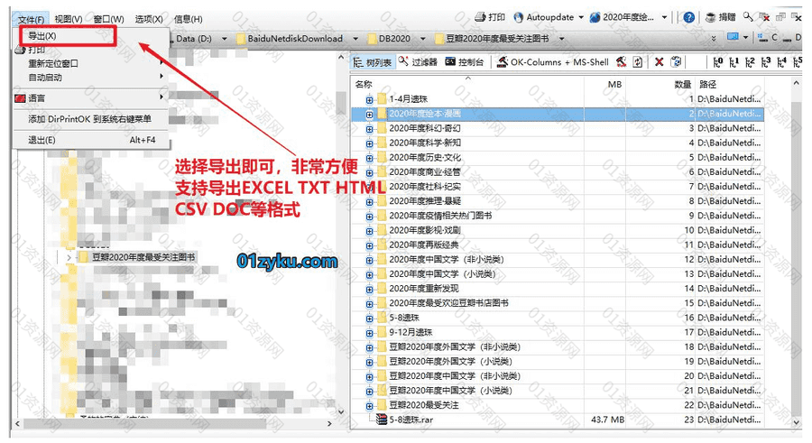Sort by the 名称 column header
Screen dimensions: 812x443
pyautogui.click(x=467, y=84)
